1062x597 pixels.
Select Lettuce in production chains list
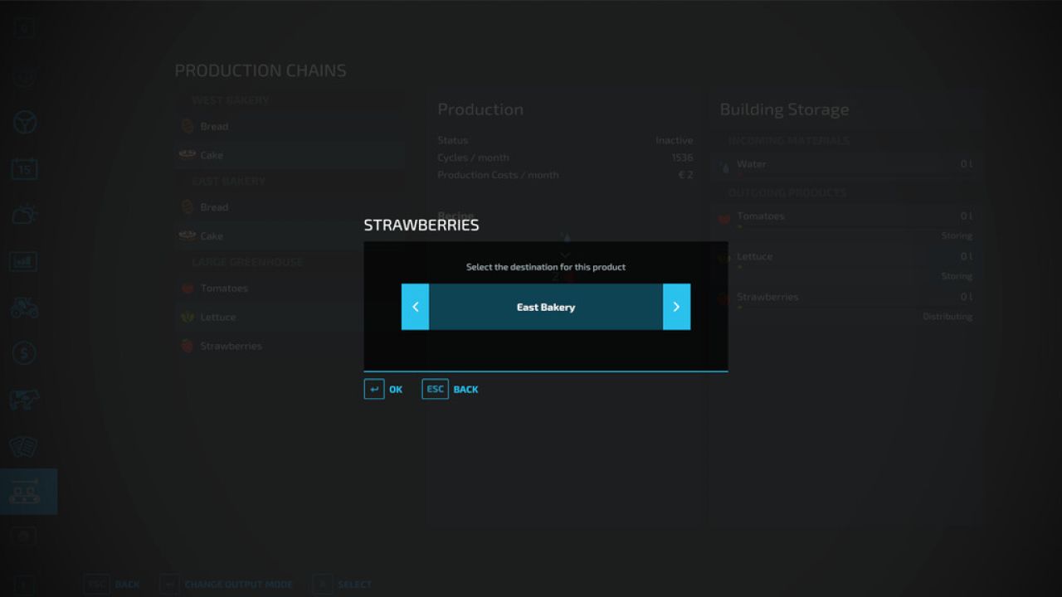(290, 317)
